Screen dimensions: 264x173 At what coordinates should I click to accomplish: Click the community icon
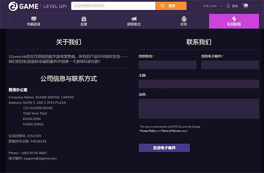tap(184, 18)
